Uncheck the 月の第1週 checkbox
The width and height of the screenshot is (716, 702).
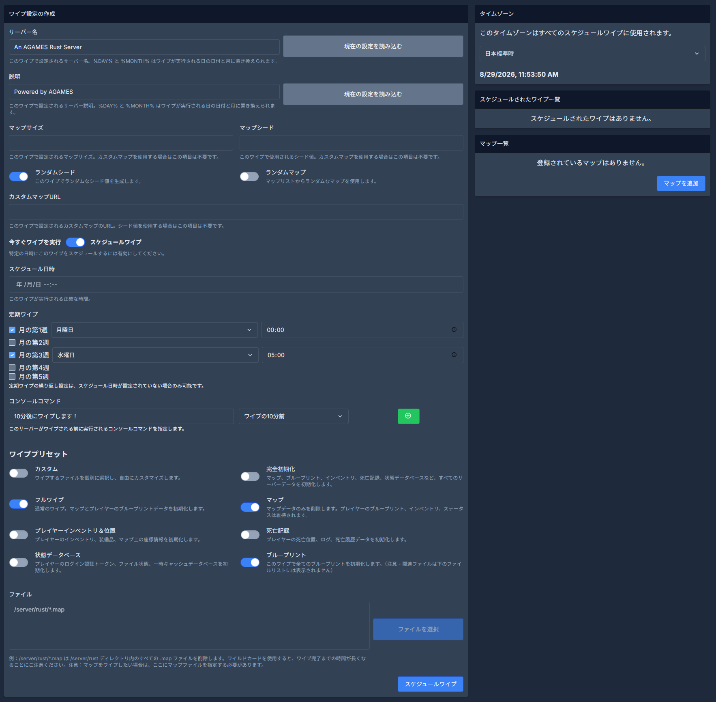12,330
